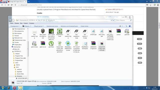Select the Grand_Theft_Auto_5 torrent file

click(59, 43)
